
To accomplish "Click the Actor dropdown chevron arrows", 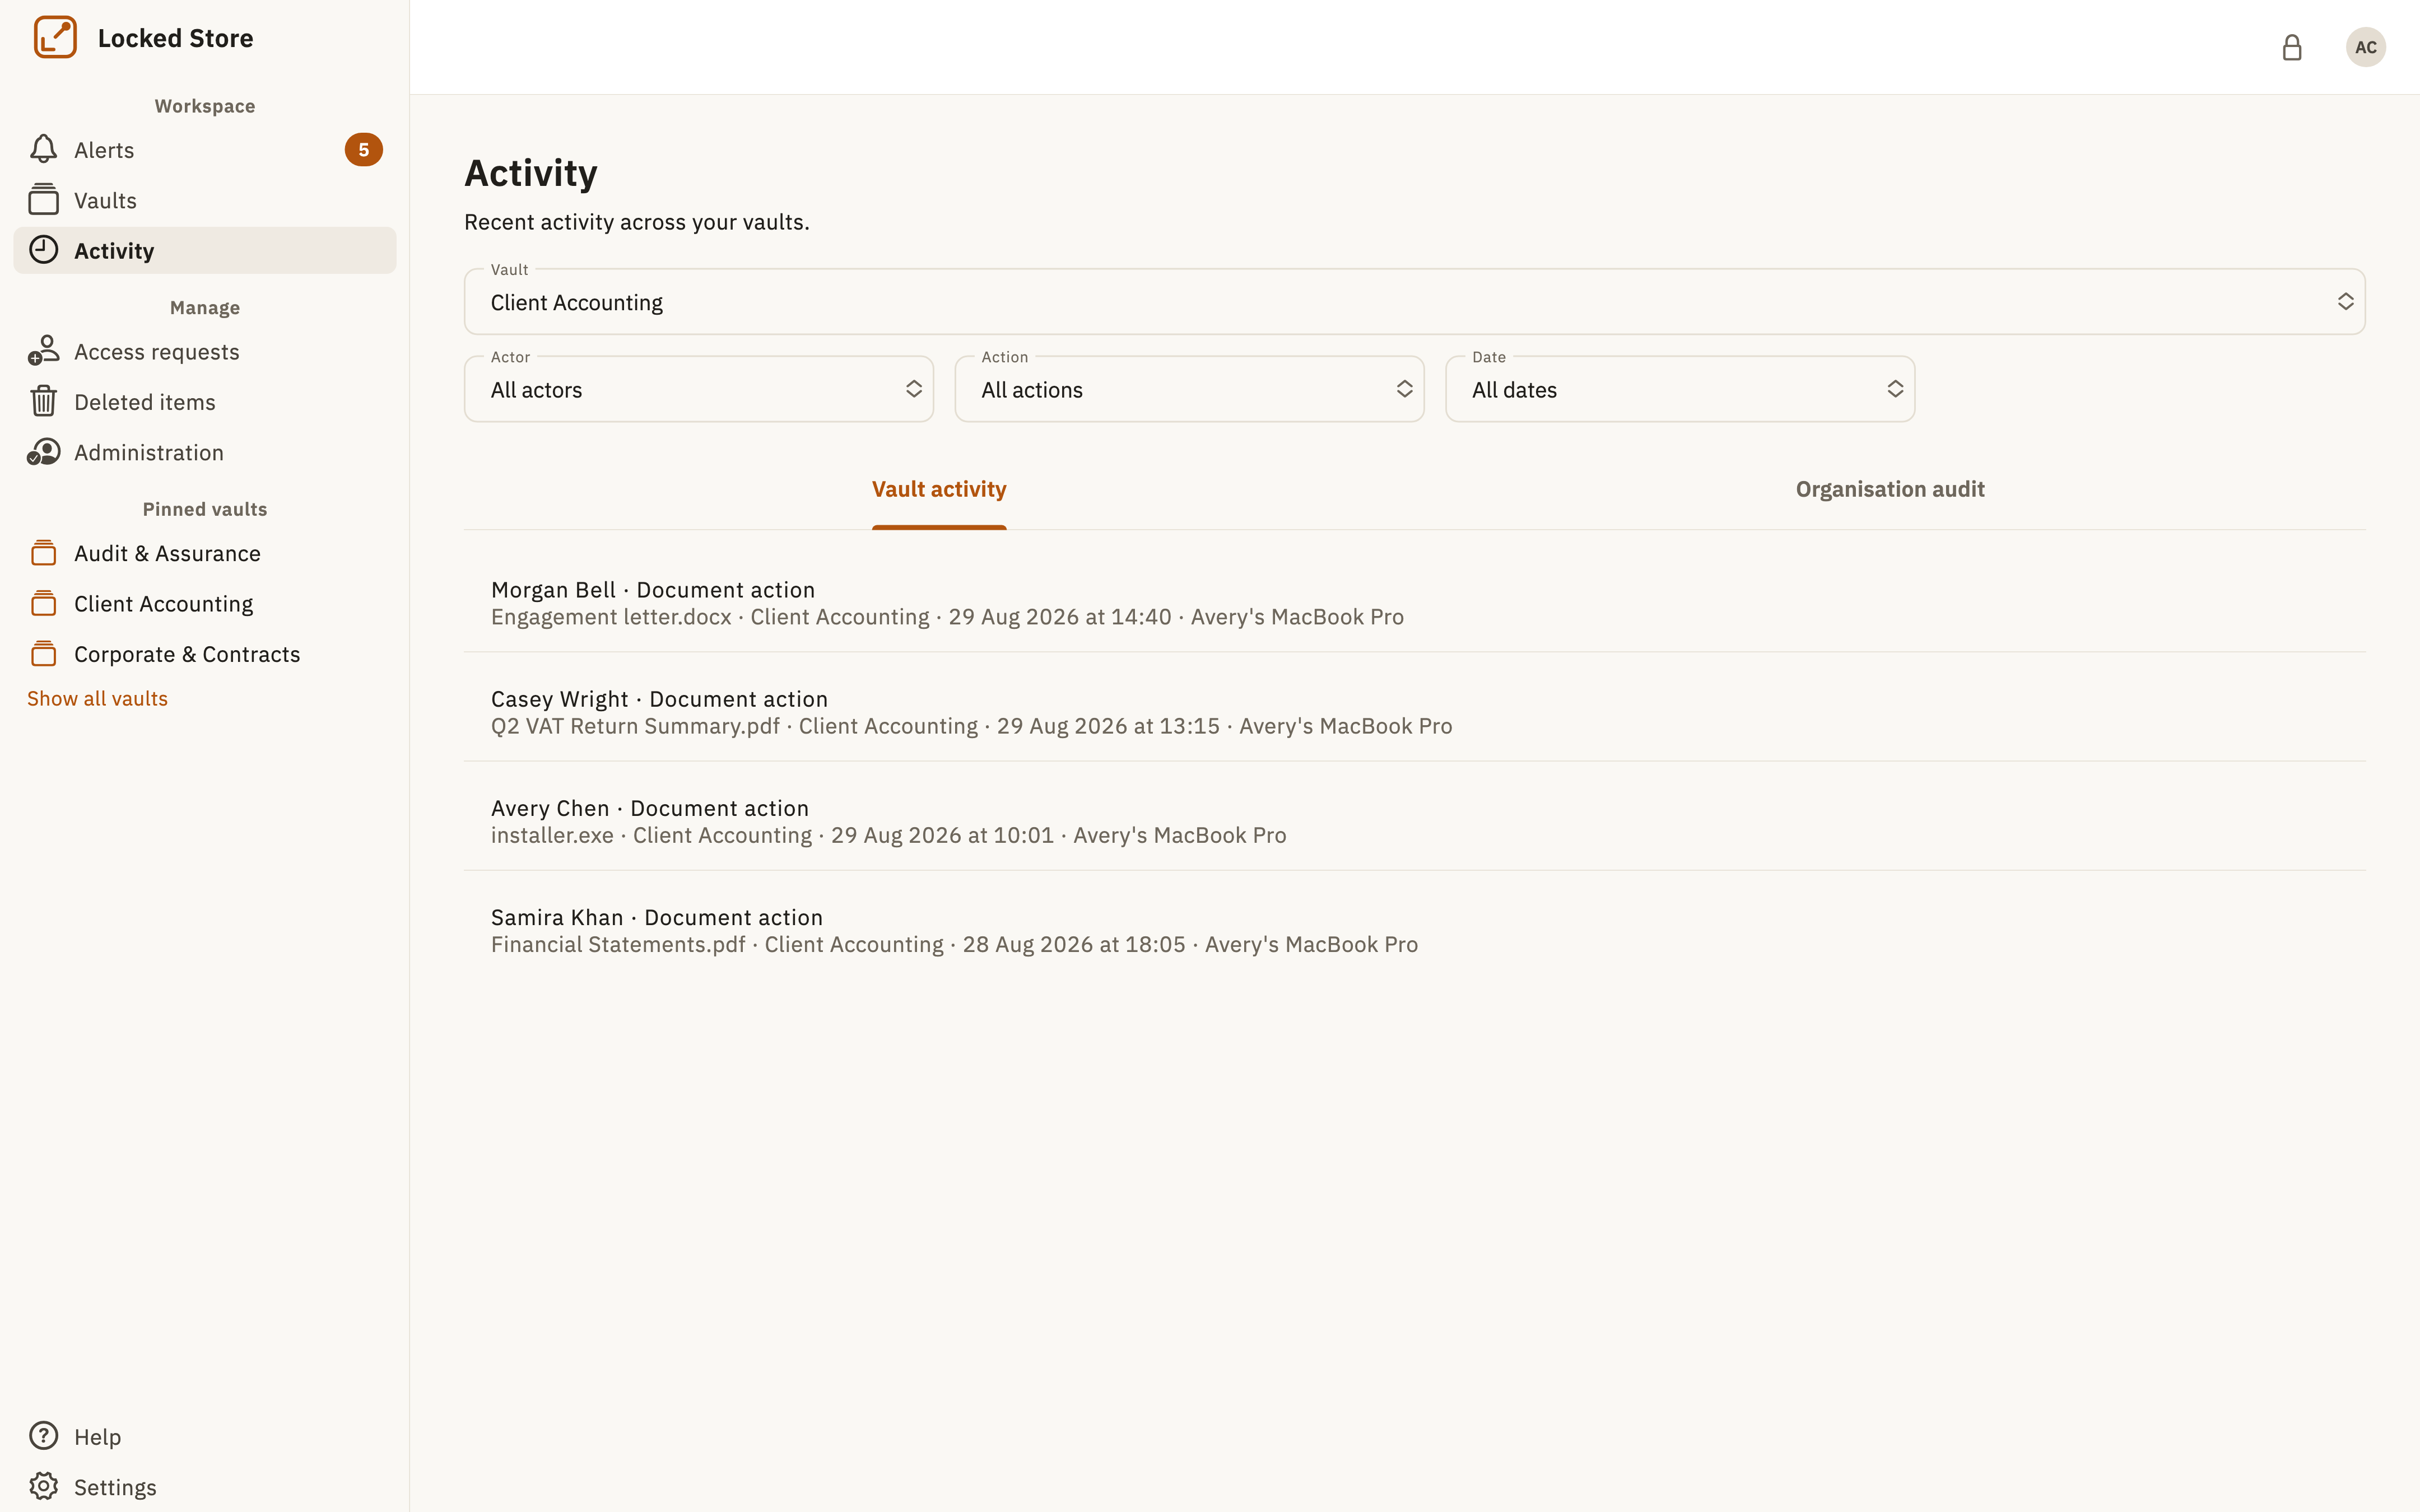I will 914,389.
